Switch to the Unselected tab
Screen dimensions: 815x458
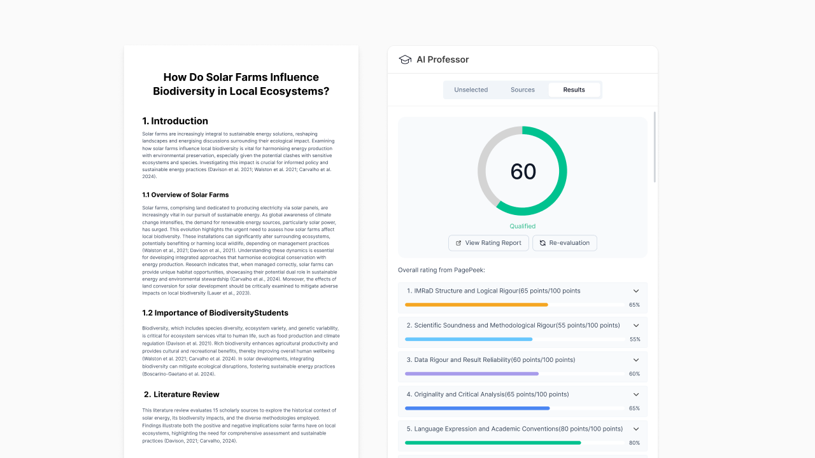(x=471, y=90)
